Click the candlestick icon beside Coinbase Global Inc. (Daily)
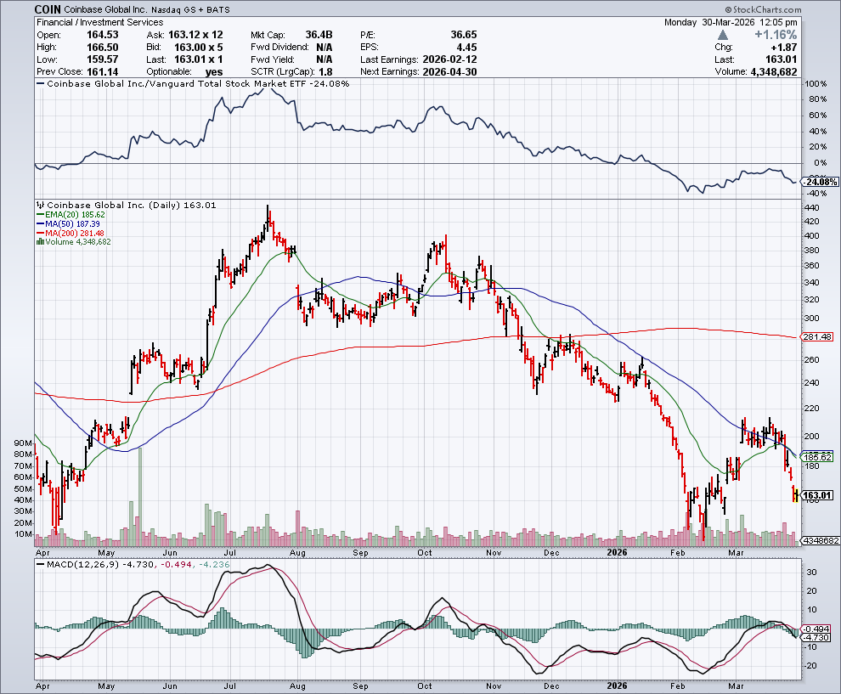Screen dimensions: 841x694 (39, 206)
